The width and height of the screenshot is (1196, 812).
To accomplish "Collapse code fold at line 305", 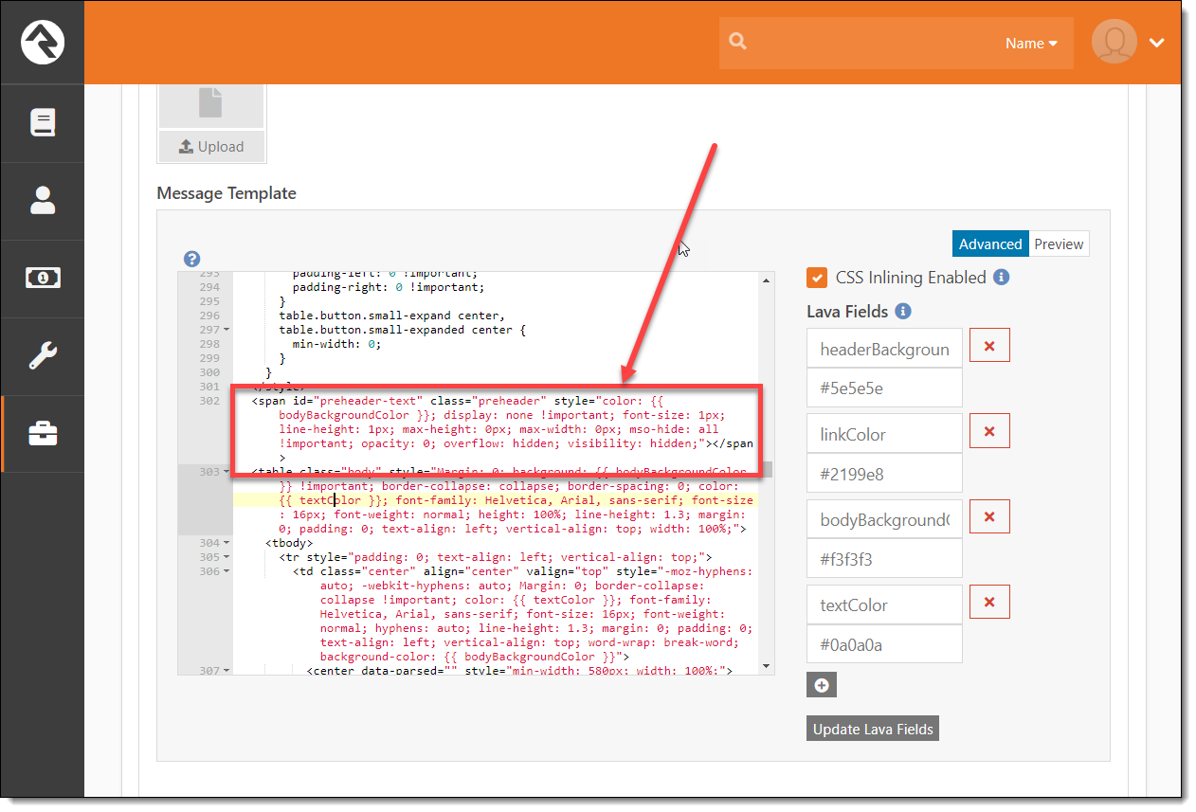I will (x=227, y=557).
